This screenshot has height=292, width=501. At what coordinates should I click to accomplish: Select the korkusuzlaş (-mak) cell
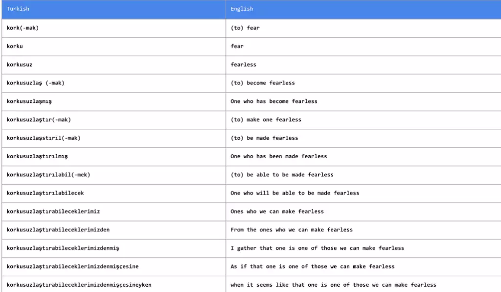[114, 83]
